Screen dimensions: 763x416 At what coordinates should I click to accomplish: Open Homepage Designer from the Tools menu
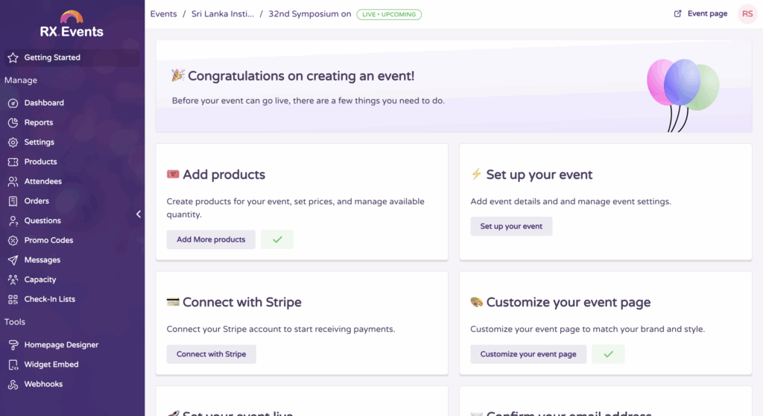(61, 345)
